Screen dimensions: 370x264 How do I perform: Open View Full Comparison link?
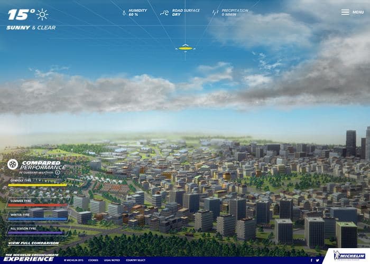pos(33,243)
